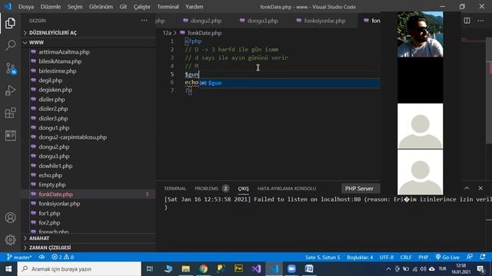Open File Explorer from taskbar
Screen dimensions: 492x276
point(186,269)
